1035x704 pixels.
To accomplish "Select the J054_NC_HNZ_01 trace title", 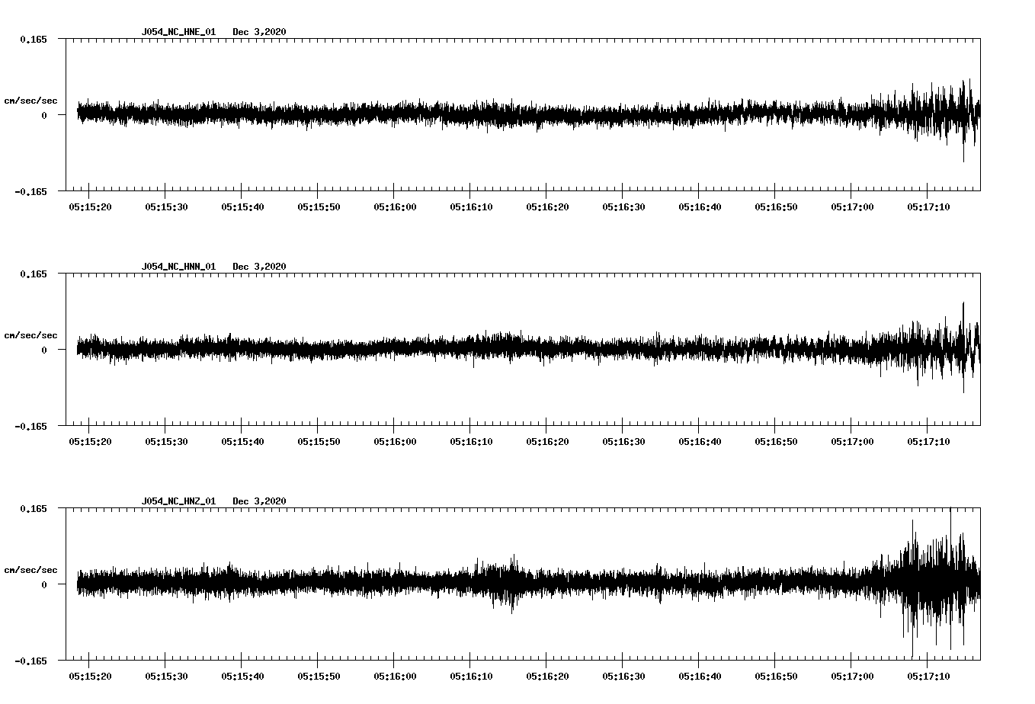I will tap(178, 501).
